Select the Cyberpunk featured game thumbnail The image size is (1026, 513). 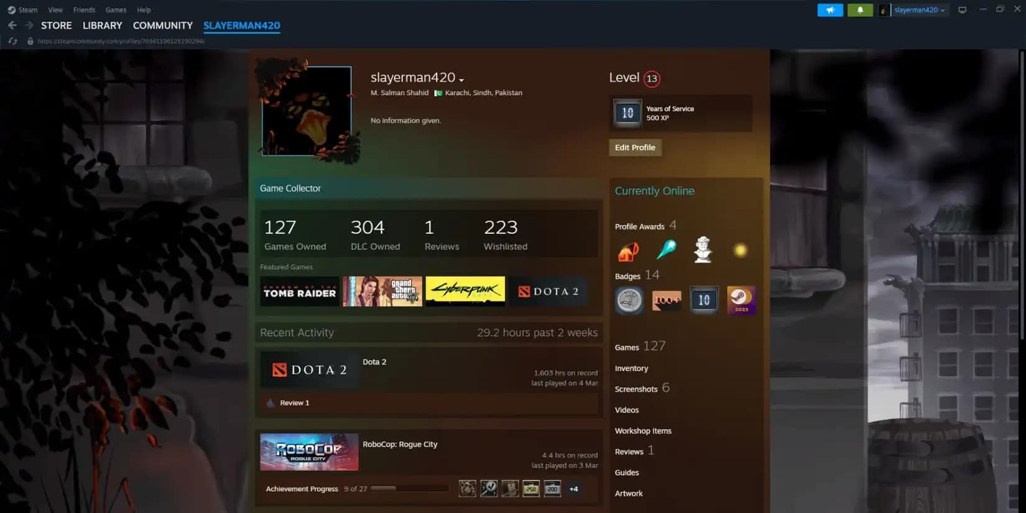click(x=465, y=291)
